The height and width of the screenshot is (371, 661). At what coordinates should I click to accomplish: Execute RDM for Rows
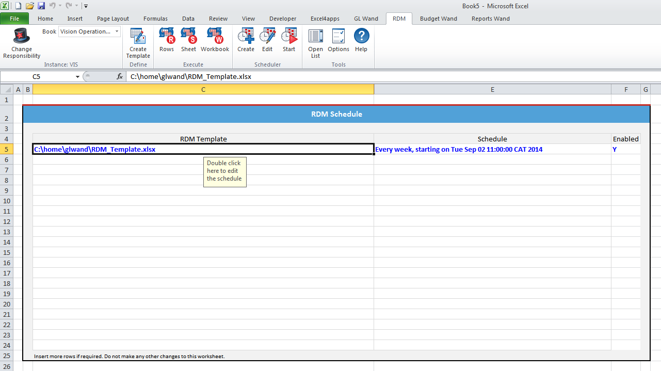coord(167,40)
